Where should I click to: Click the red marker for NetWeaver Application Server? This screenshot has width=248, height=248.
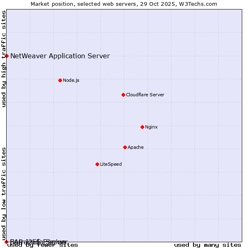click(7, 56)
